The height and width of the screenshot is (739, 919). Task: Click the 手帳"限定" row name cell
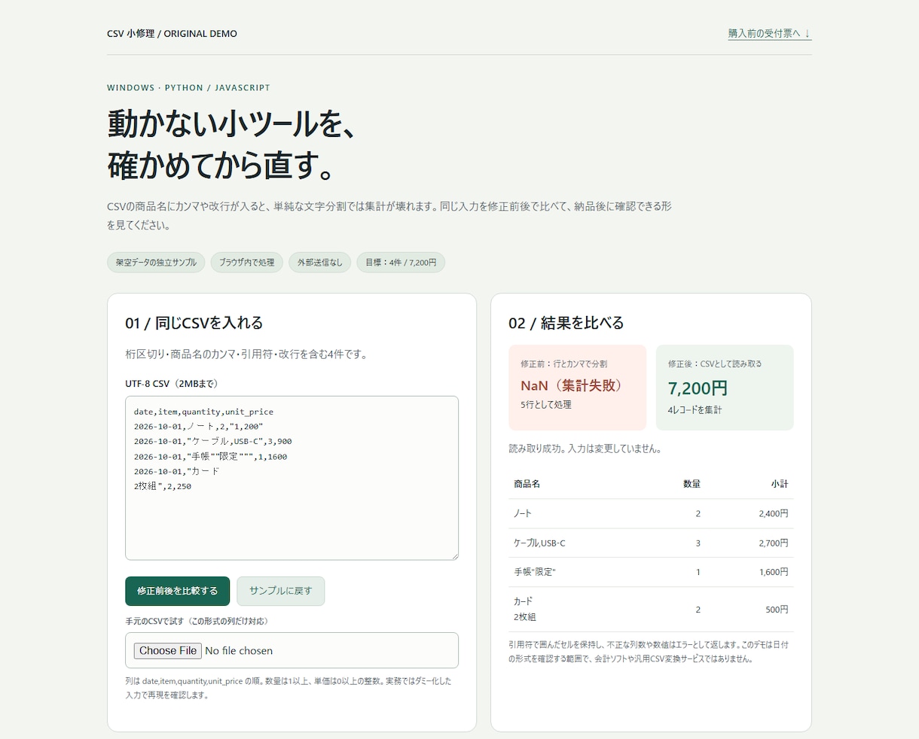click(x=535, y=572)
